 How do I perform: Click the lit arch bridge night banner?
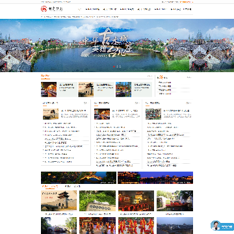tap(79, 177)
